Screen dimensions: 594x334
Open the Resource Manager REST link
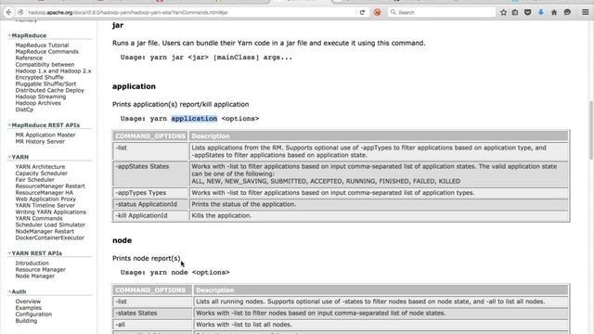40,269
